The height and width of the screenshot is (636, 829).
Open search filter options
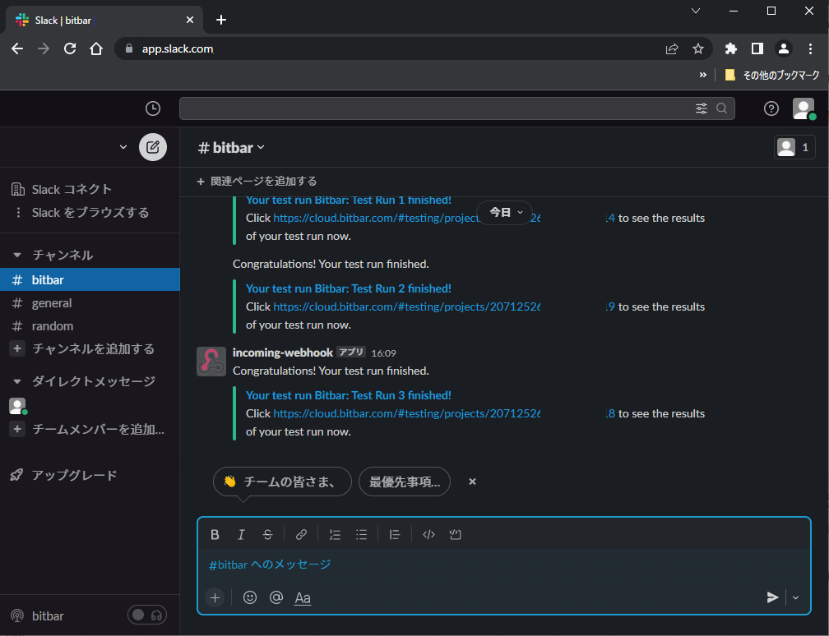point(701,108)
